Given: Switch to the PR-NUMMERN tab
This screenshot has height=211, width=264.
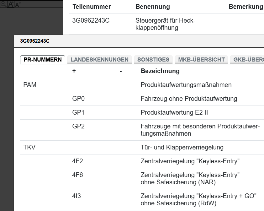Looking at the screenshot, I should 43,60.
